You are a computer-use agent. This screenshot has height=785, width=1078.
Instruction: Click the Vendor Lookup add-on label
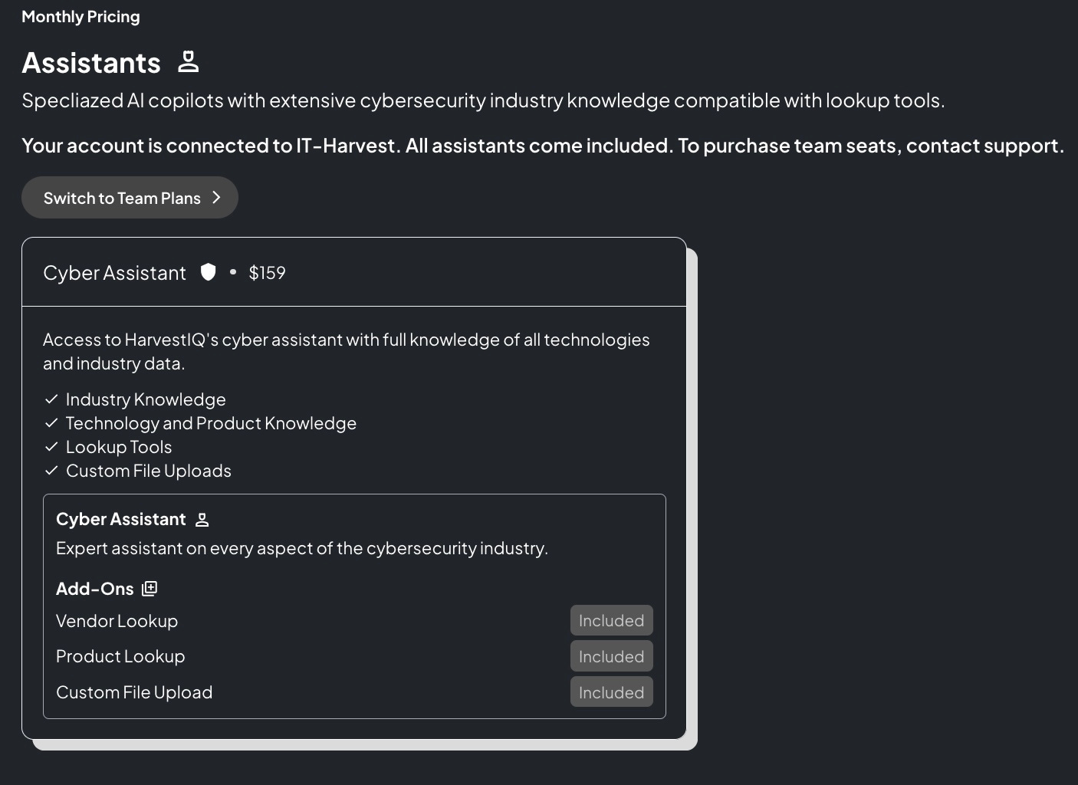(117, 621)
